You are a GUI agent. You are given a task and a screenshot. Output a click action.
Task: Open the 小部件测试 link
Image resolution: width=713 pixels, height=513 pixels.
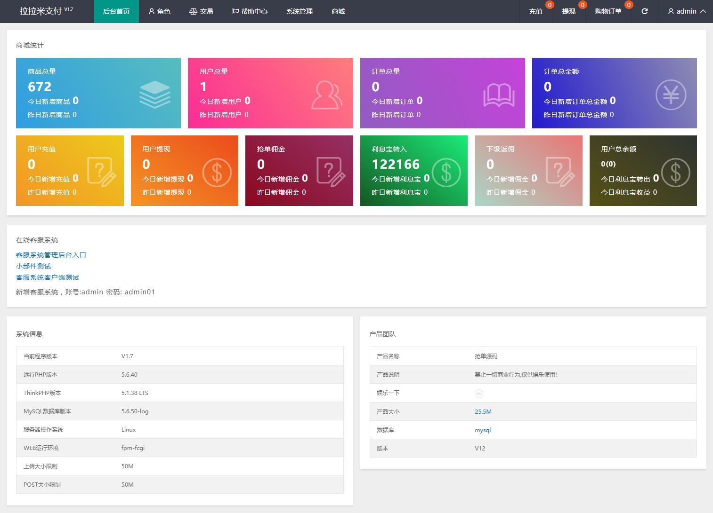(x=33, y=266)
